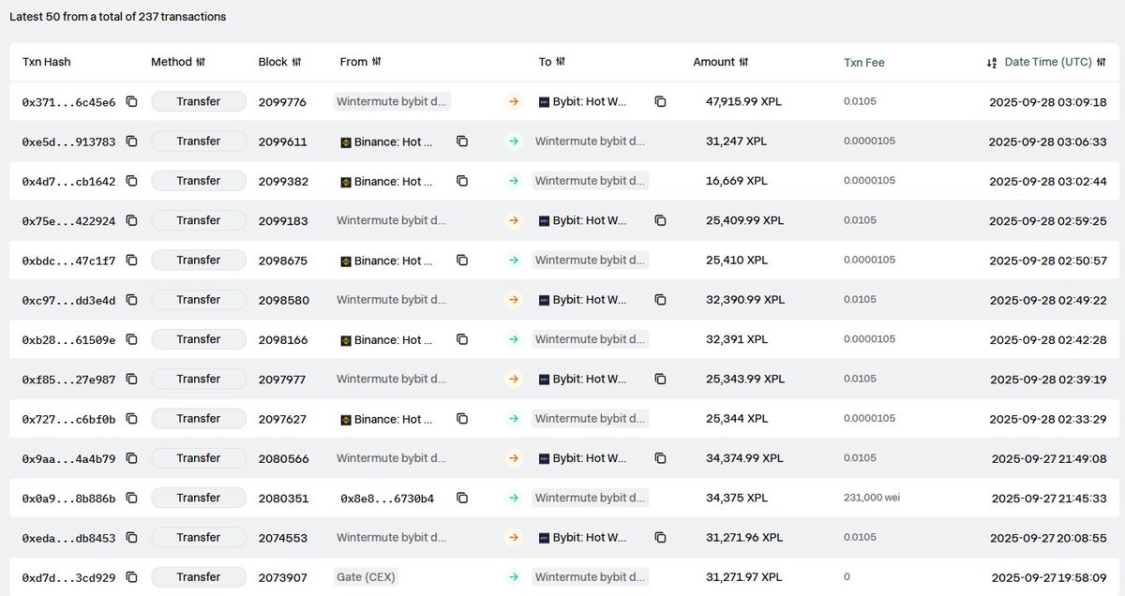Copy txn hash 0x75e...422924
Image resolution: width=1125 pixels, height=596 pixels.
point(131,220)
